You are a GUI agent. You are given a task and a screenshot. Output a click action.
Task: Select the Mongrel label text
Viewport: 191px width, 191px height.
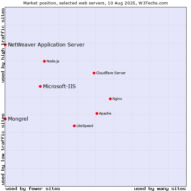(18, 119)
